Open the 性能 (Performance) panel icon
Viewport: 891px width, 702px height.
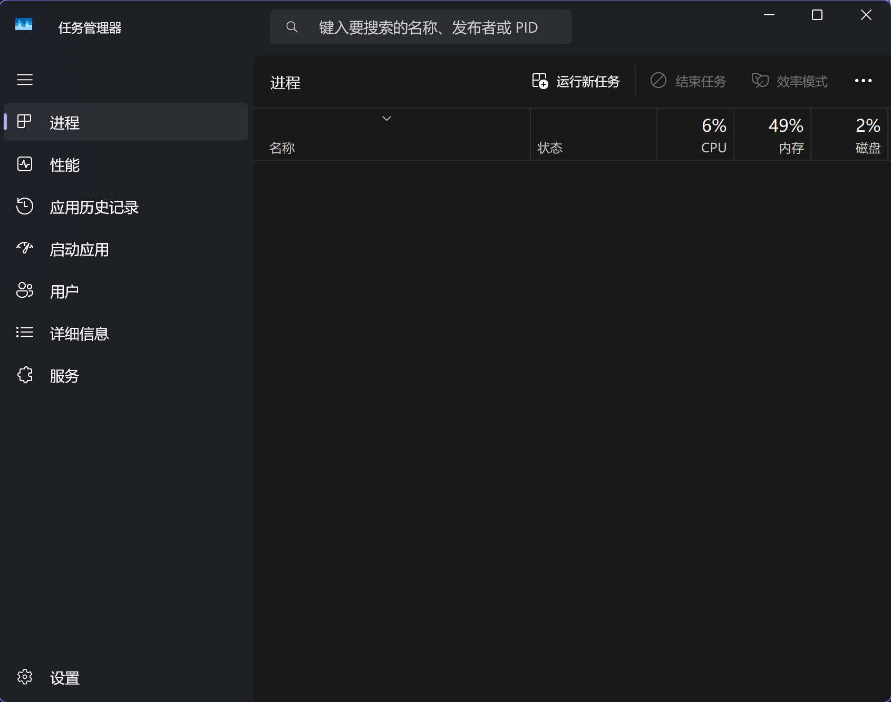24,164
